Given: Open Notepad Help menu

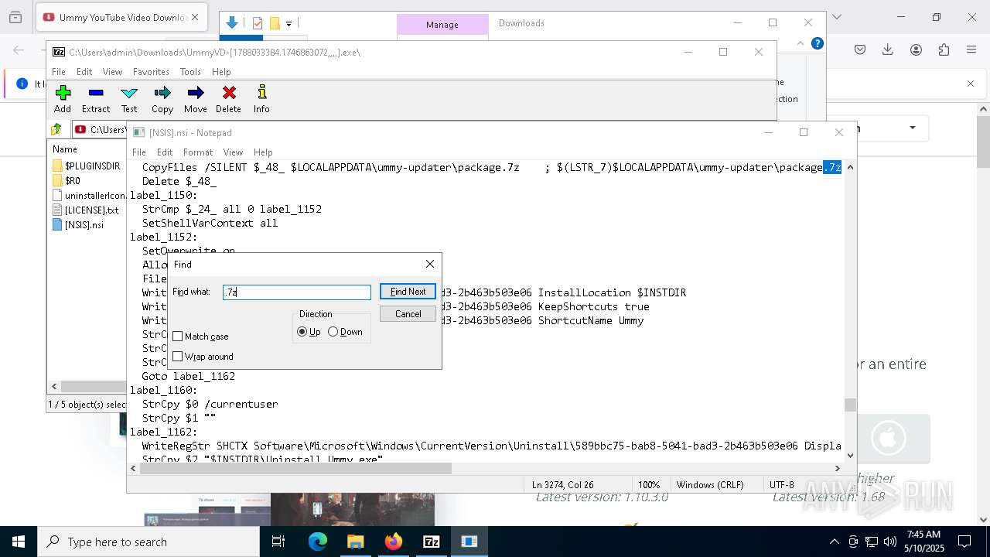Looking at the screenshot, I should tap(263, 152).
